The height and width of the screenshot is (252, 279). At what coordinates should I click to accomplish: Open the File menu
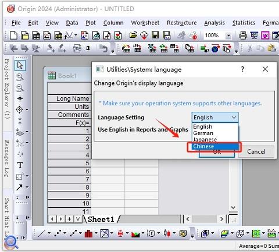pyautogui.click(x=16, y=23)
